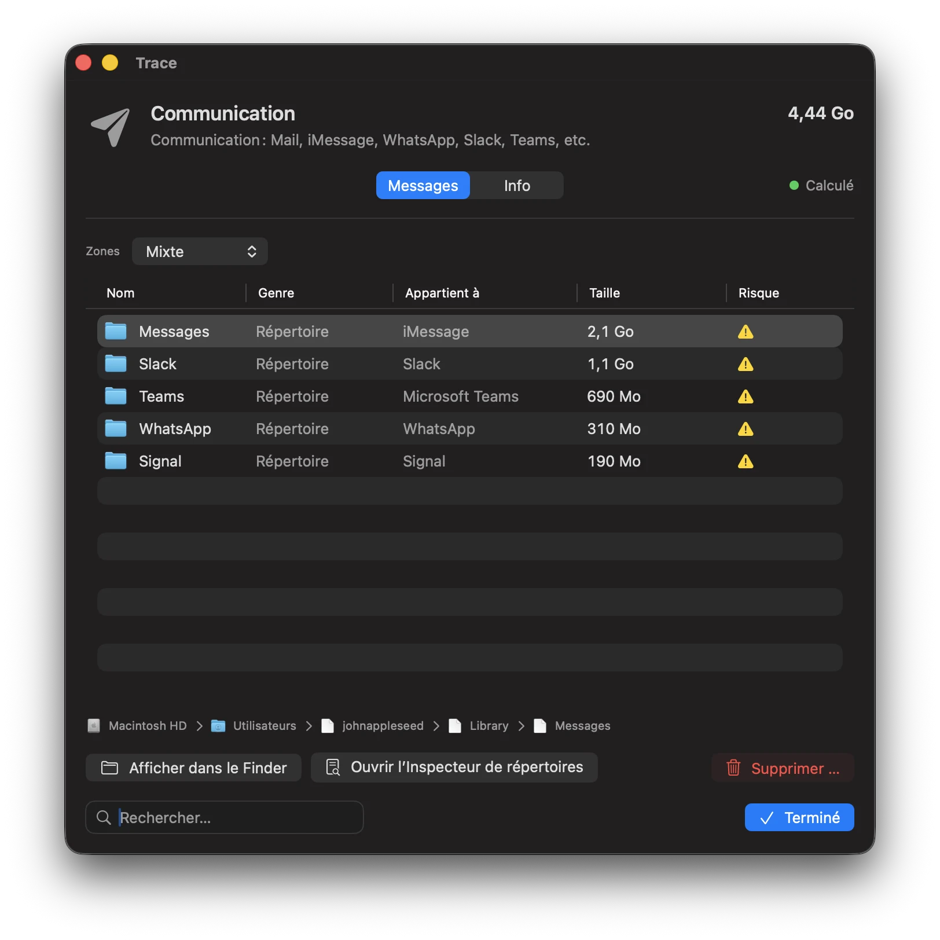Click the 310 Mo size value

point(614,429)
